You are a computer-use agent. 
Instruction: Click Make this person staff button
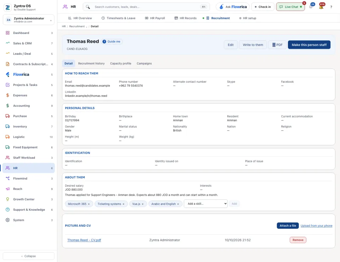pyautogui.click(x=309, y=45)
